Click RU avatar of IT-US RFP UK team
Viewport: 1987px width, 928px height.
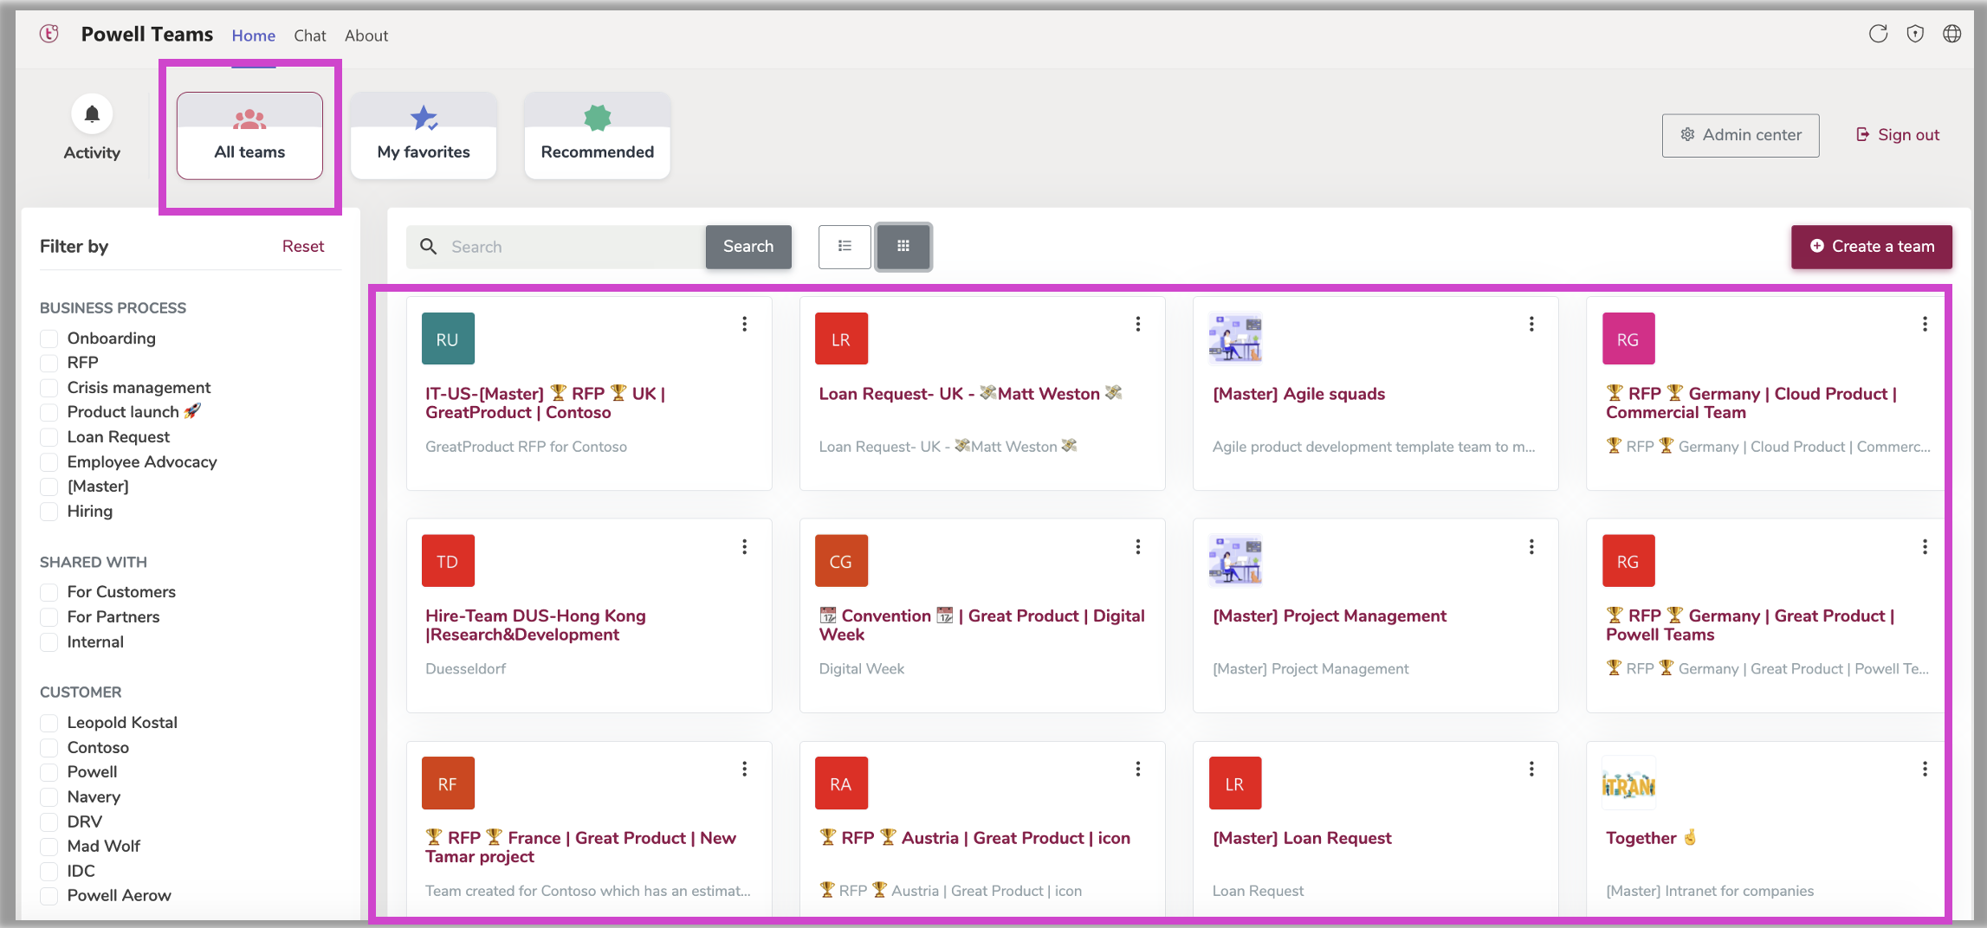point(448,338)
